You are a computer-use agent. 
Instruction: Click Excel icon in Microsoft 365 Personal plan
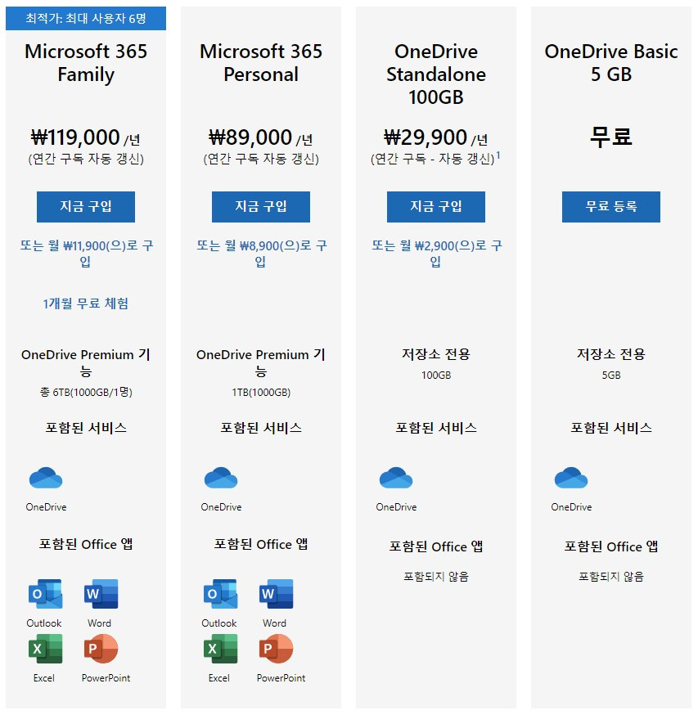coord(220,649)
